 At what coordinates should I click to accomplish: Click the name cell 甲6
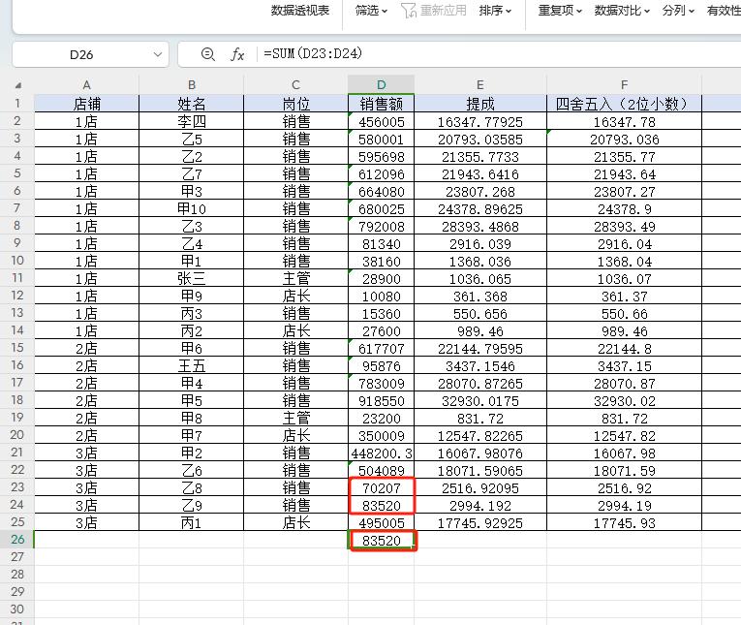192,349
